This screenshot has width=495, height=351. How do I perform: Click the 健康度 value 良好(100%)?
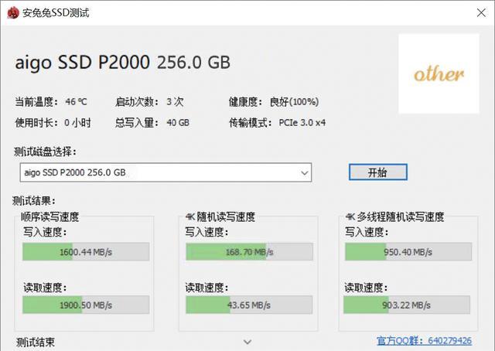coord(294,102)
